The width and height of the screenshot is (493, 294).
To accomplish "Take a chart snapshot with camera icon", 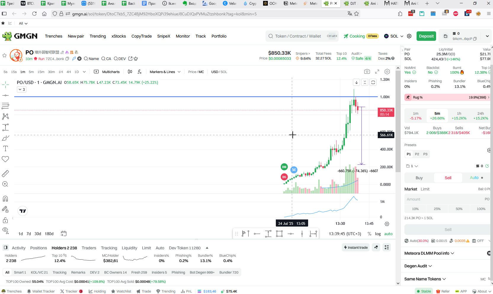I will click(367, 72).
